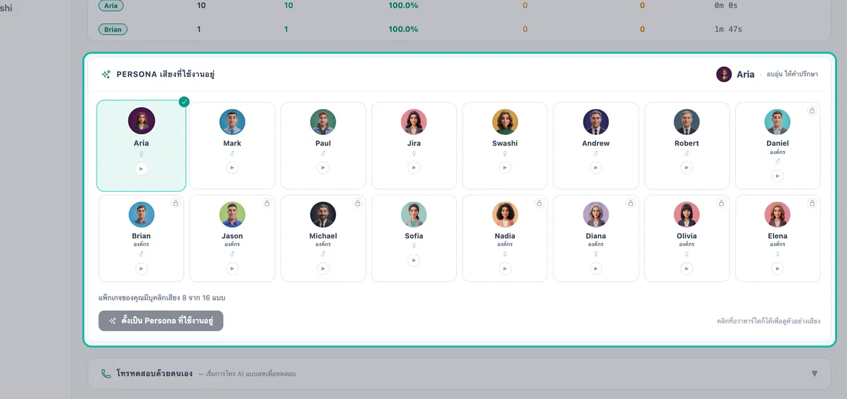Screen dimensions: 847x399
Task: Expand the โทรทดสอบด้วยตนเอง section arrow
Action: [815, 374]
